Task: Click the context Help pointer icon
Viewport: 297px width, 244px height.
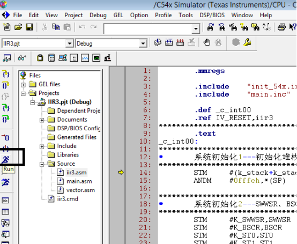Action: pos(293,27)
